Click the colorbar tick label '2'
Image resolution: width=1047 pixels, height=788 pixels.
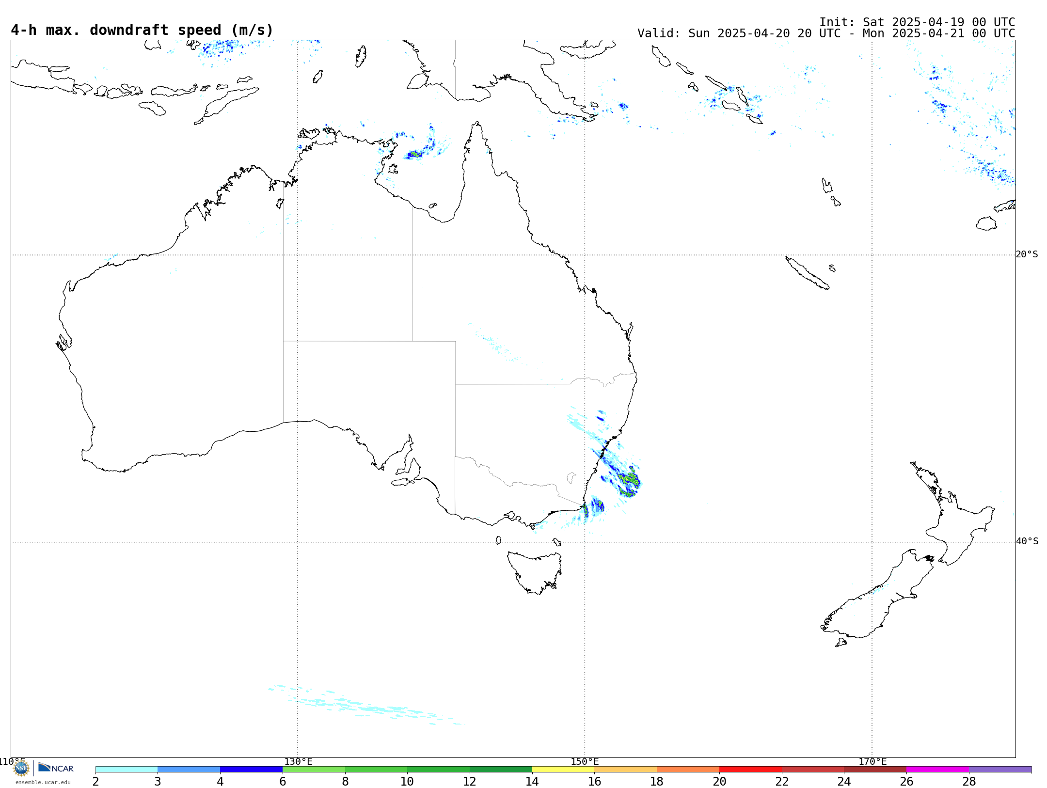[95, 782]
